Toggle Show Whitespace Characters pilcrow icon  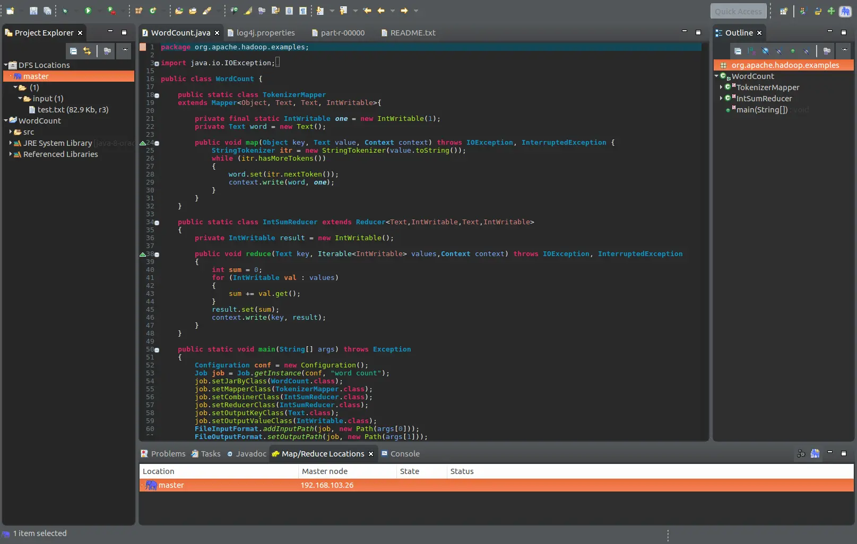[302, 11]
